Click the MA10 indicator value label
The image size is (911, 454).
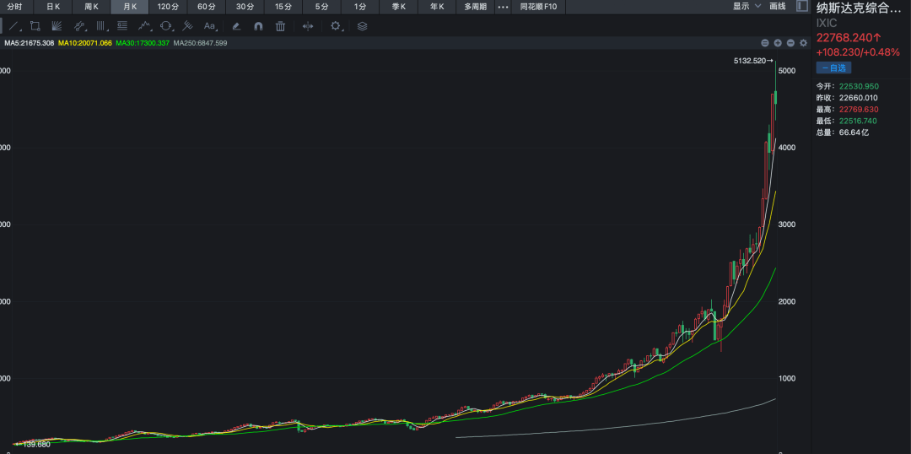84,43
